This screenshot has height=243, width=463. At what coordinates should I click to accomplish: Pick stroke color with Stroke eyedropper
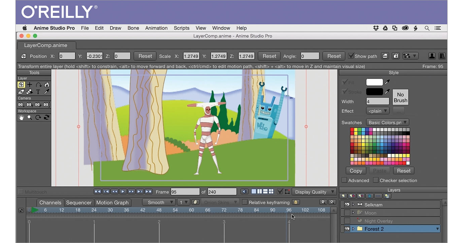(x=387, y=92)
